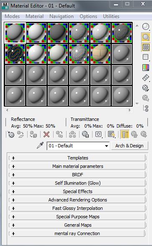Click the 3ds Max window title icon
152x246 pixels.
tap(5, 6)
